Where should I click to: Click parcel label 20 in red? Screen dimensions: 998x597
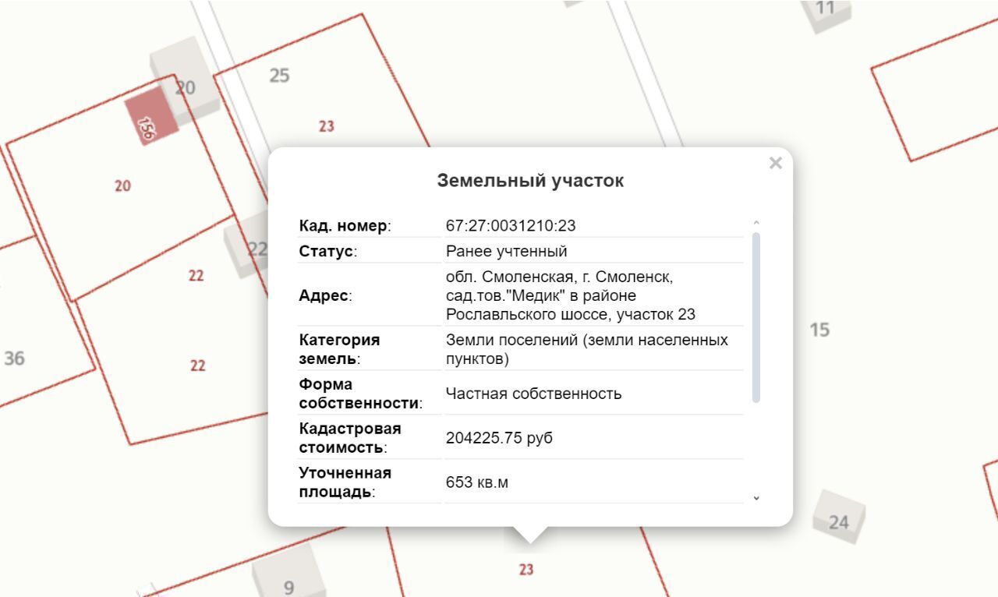pyautogui.click(x=122, y=186)
